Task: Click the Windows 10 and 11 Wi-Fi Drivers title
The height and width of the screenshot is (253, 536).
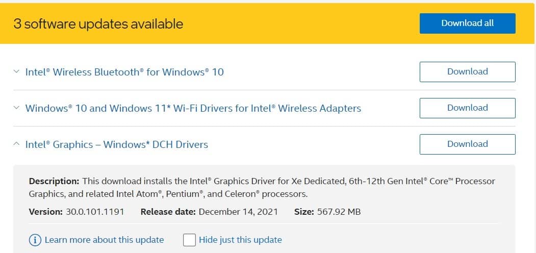Action: pyautogui.click(x=193, y=108)
